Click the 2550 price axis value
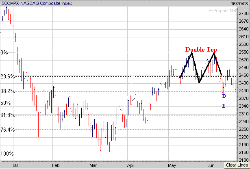 243,52
